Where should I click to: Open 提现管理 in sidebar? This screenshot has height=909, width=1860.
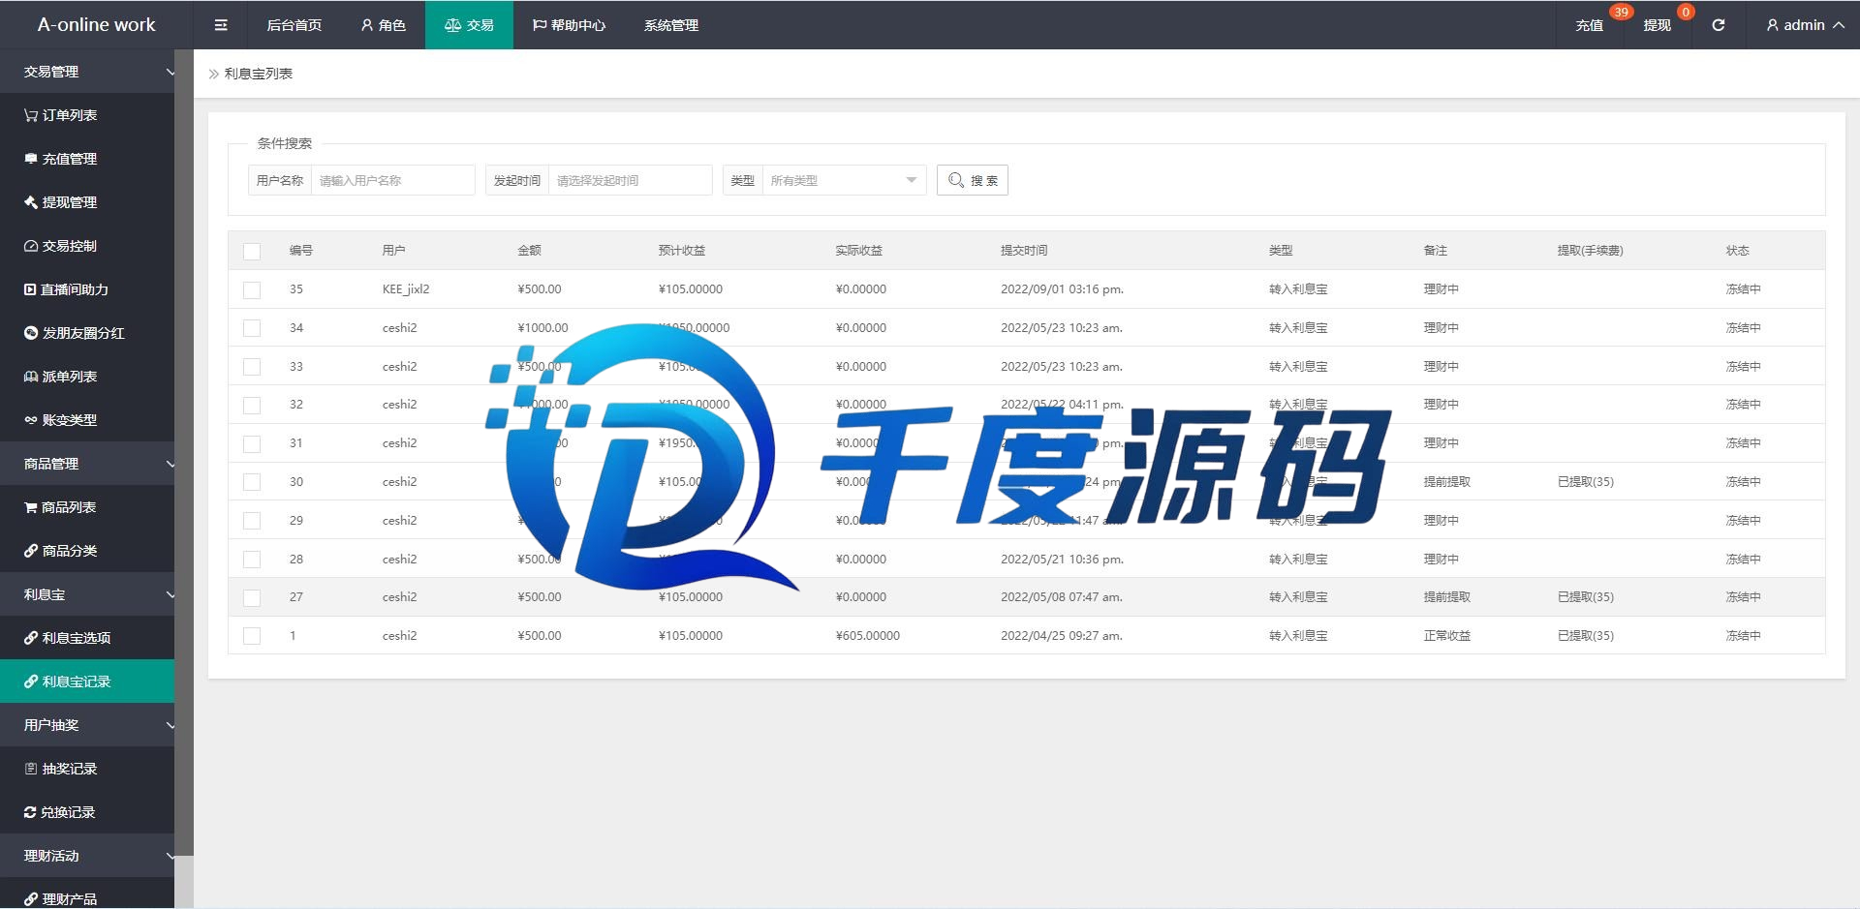tap(87, 202)
